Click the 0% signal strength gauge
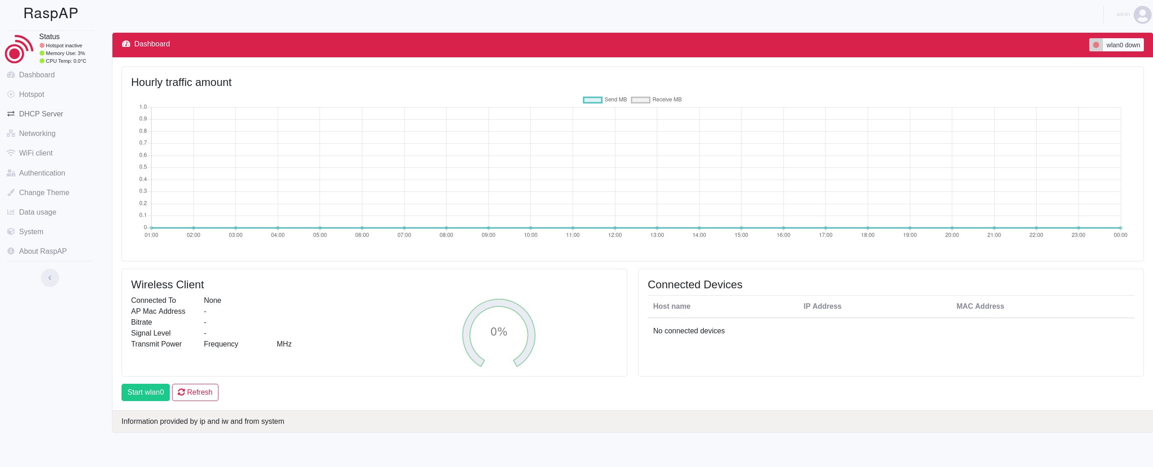Image resolution: width=1153 pixels, height=467 pixels. (x=499, y=333)
